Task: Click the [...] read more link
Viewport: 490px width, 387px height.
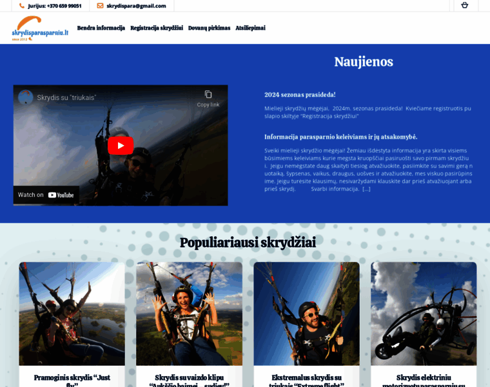Action: click(366, 189)
